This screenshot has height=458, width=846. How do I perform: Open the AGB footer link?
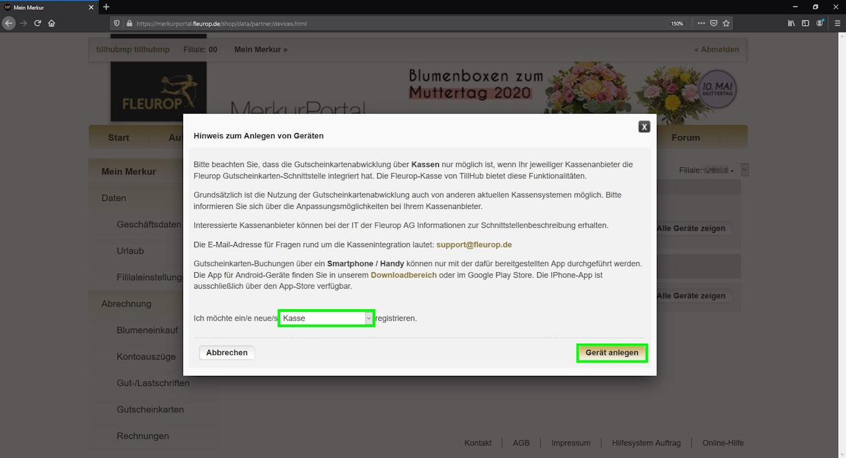pyautogui.click(x=521, y=443)
